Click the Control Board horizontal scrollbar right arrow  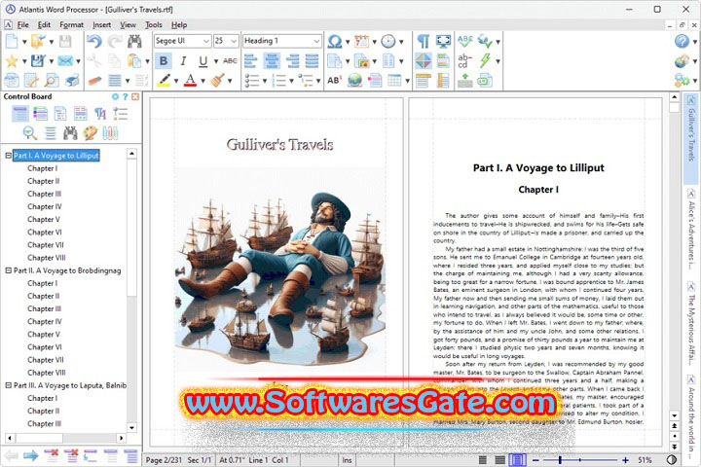coord(121,438)
